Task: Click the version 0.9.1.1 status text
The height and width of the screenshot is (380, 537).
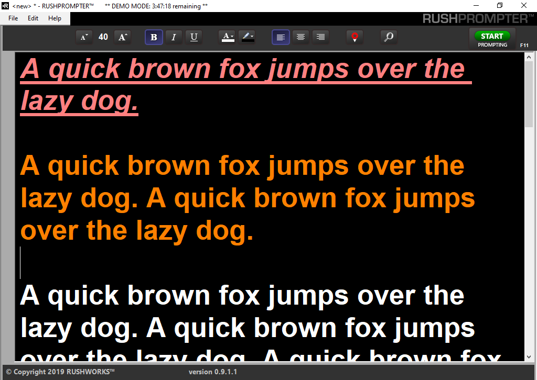Action: 213,372
